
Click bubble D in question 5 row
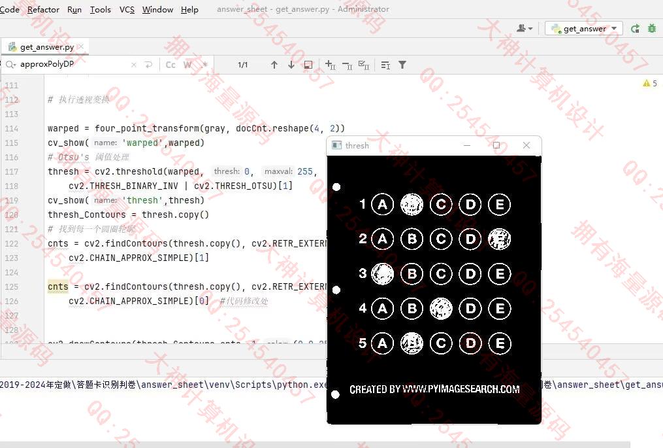(470, 343)
